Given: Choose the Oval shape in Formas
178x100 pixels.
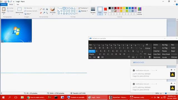Looking at the screenshot, I should pos(64,8).
